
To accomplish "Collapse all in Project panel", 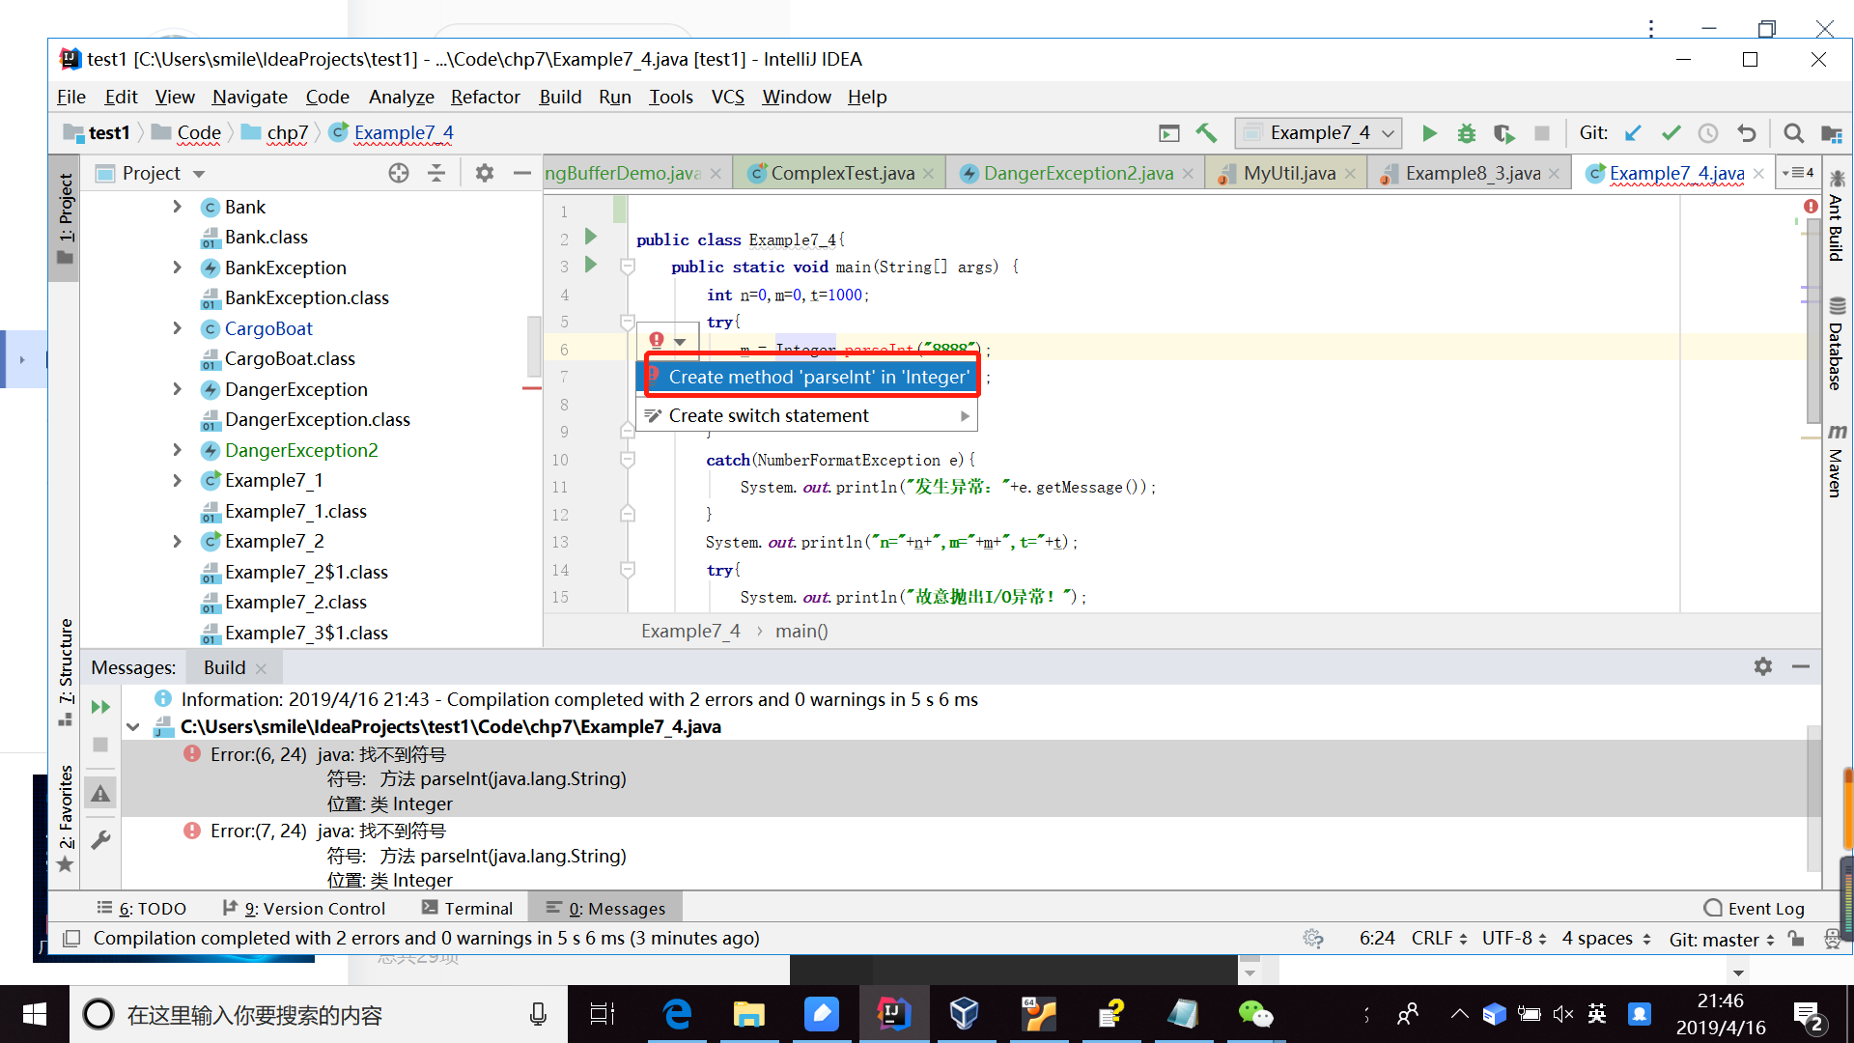I will click(436, 173).
